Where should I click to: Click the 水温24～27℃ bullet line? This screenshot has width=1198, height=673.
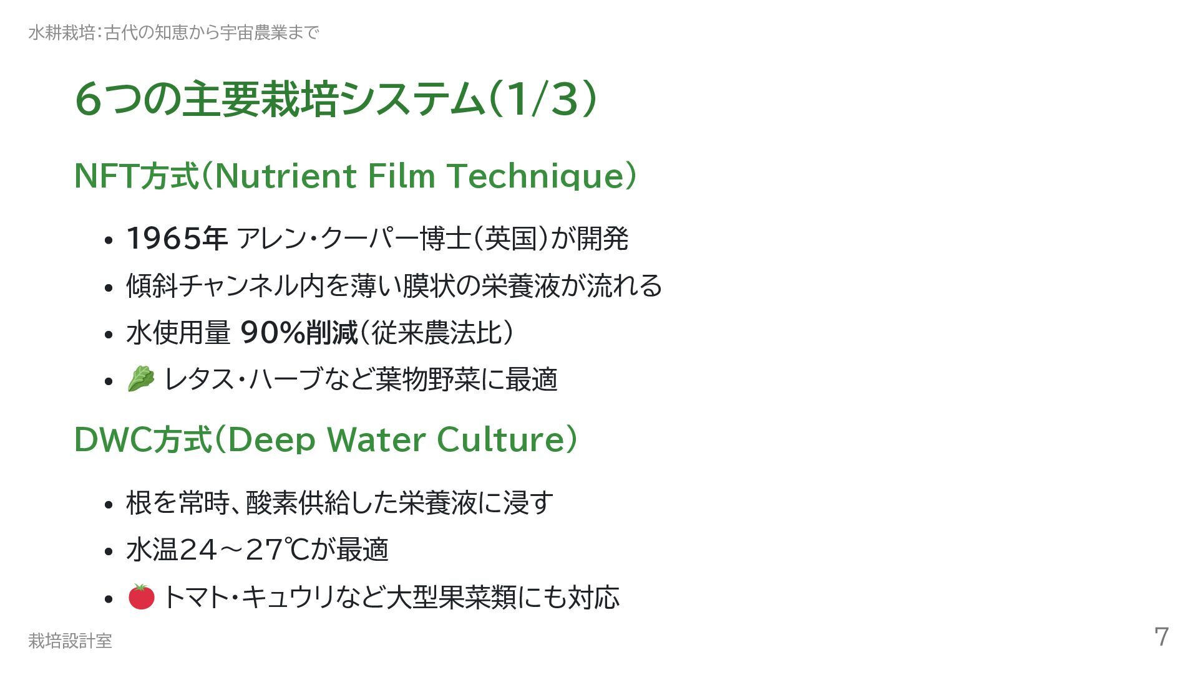pos(257,550)
